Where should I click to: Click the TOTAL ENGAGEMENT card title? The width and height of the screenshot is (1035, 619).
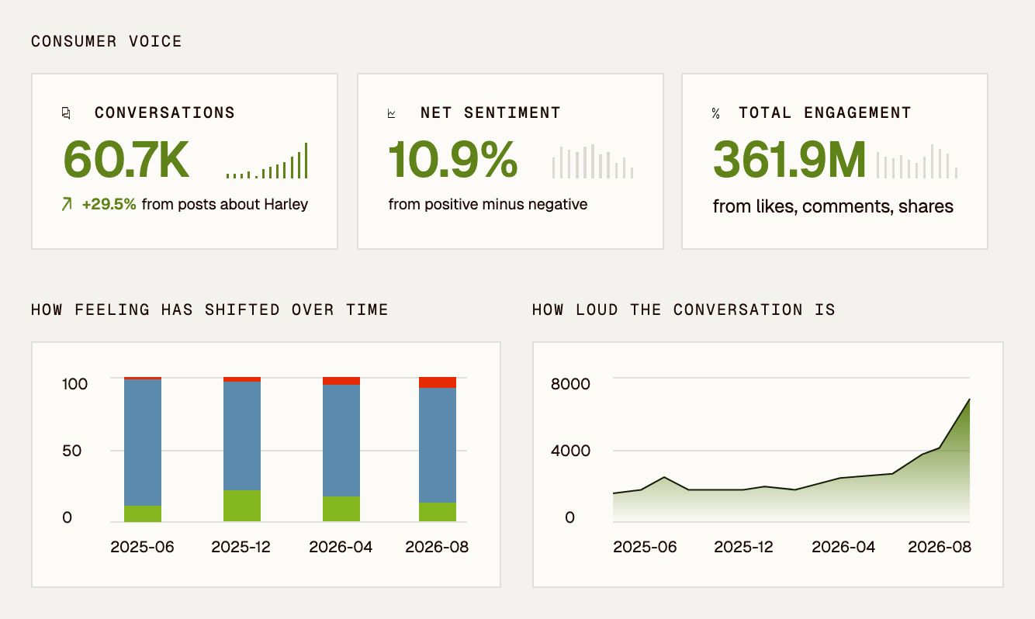coord(825,113)
